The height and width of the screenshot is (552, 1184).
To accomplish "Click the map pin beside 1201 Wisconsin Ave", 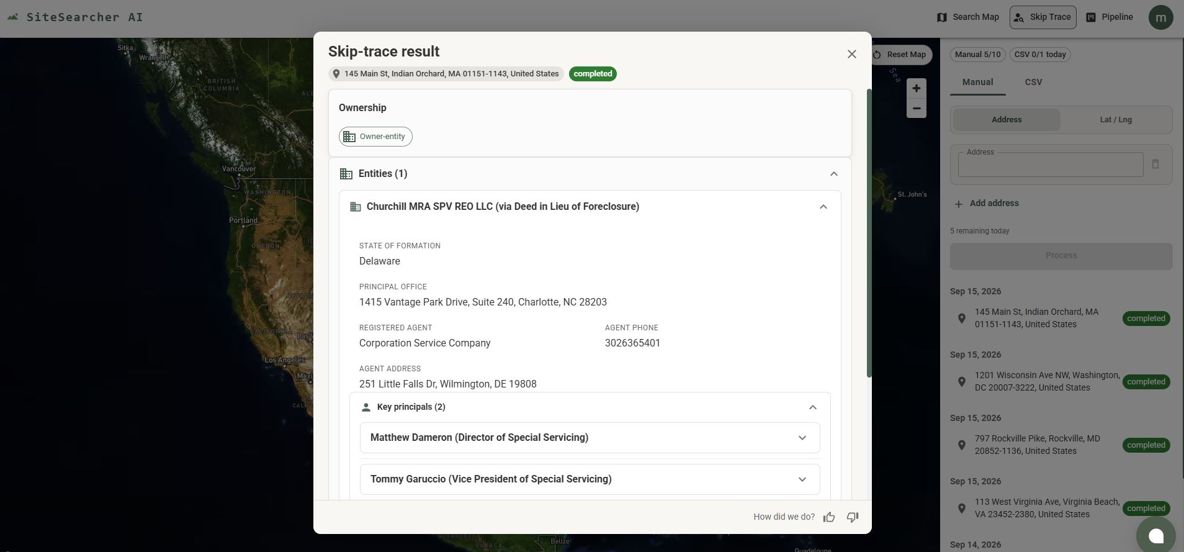I will pyautogui.click(x=961, y=382).
